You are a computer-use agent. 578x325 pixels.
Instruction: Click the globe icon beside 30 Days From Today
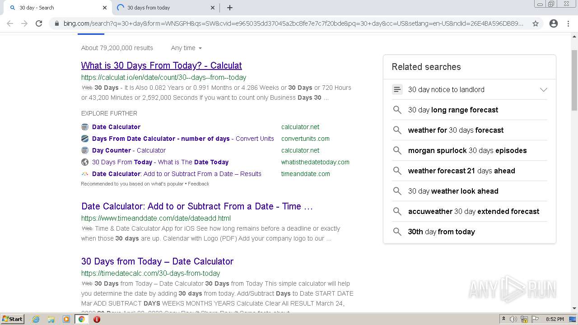[85, 162]
